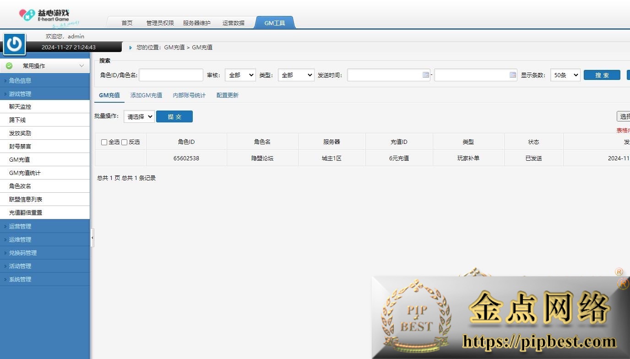Focus the 发送时间 start date field
The height and width of the screenshot is (359, 630).
point(389,75)
